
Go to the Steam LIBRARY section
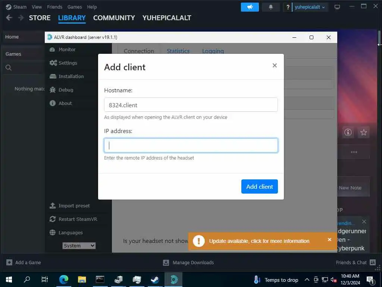click(72, 18)
